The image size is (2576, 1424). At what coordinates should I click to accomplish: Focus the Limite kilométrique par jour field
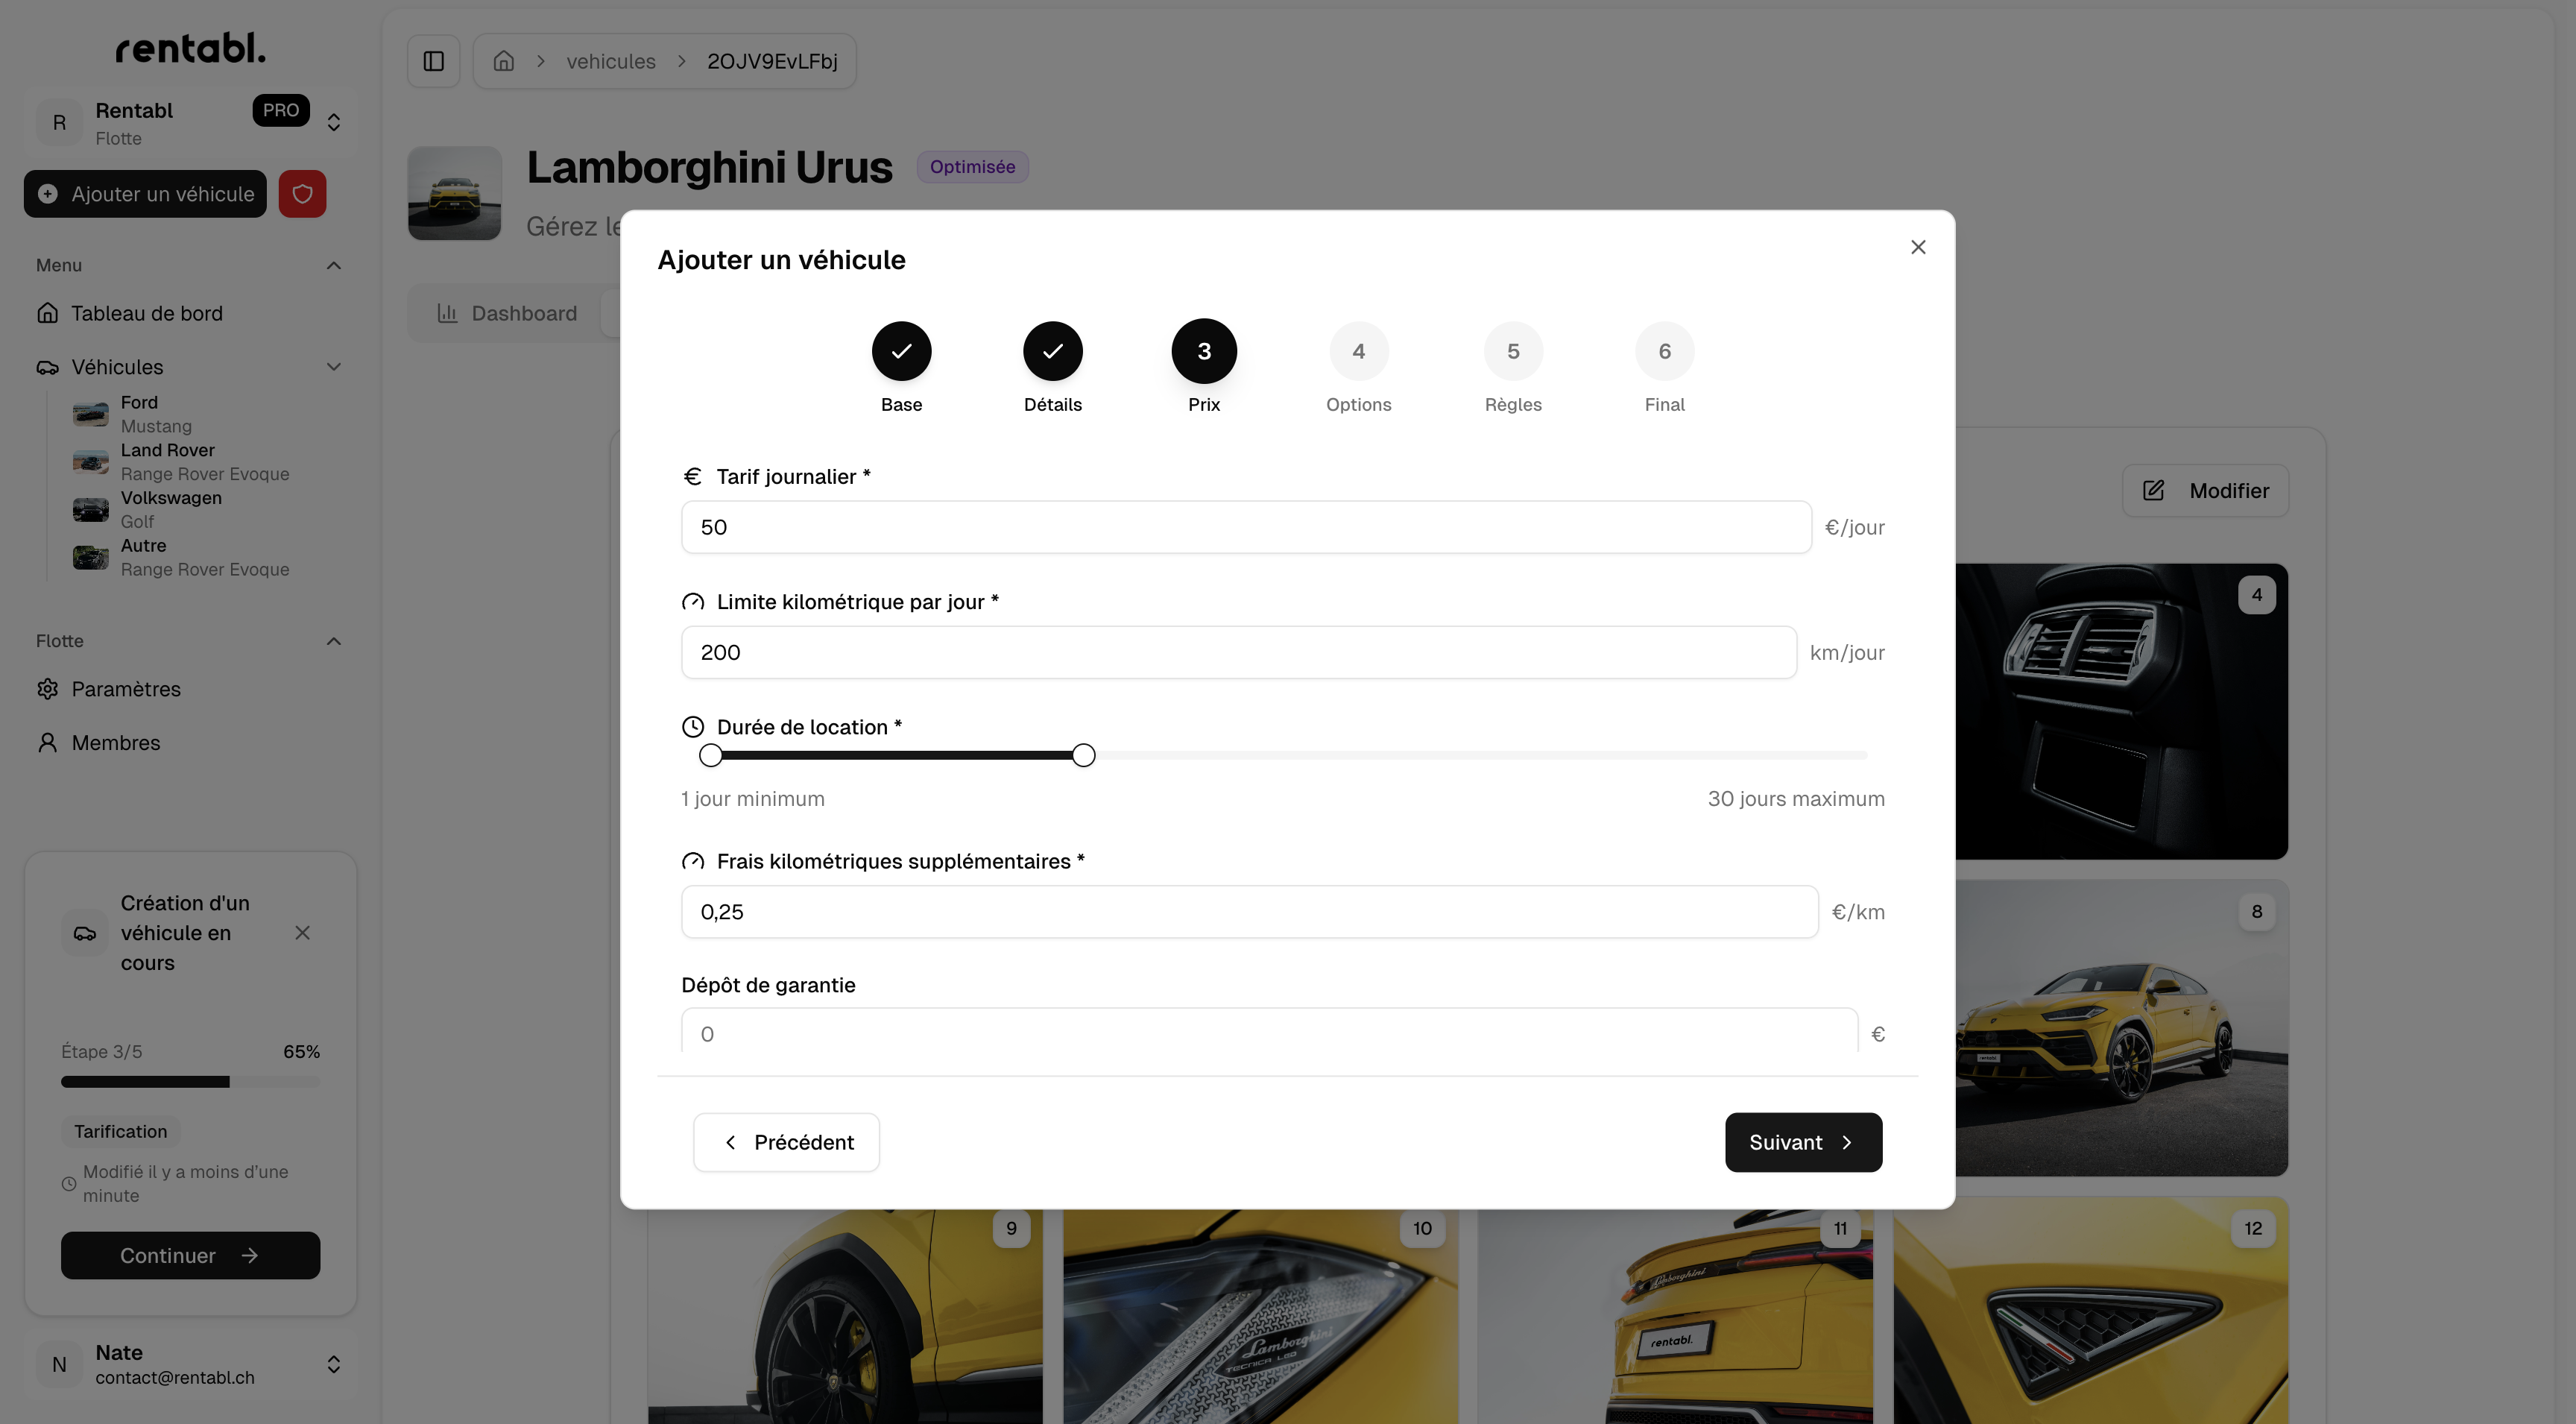click(1239, 652)
